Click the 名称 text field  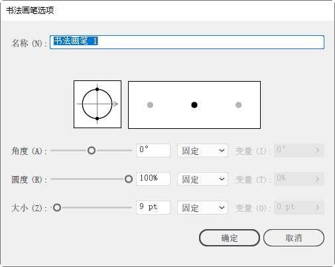[187, 42]
